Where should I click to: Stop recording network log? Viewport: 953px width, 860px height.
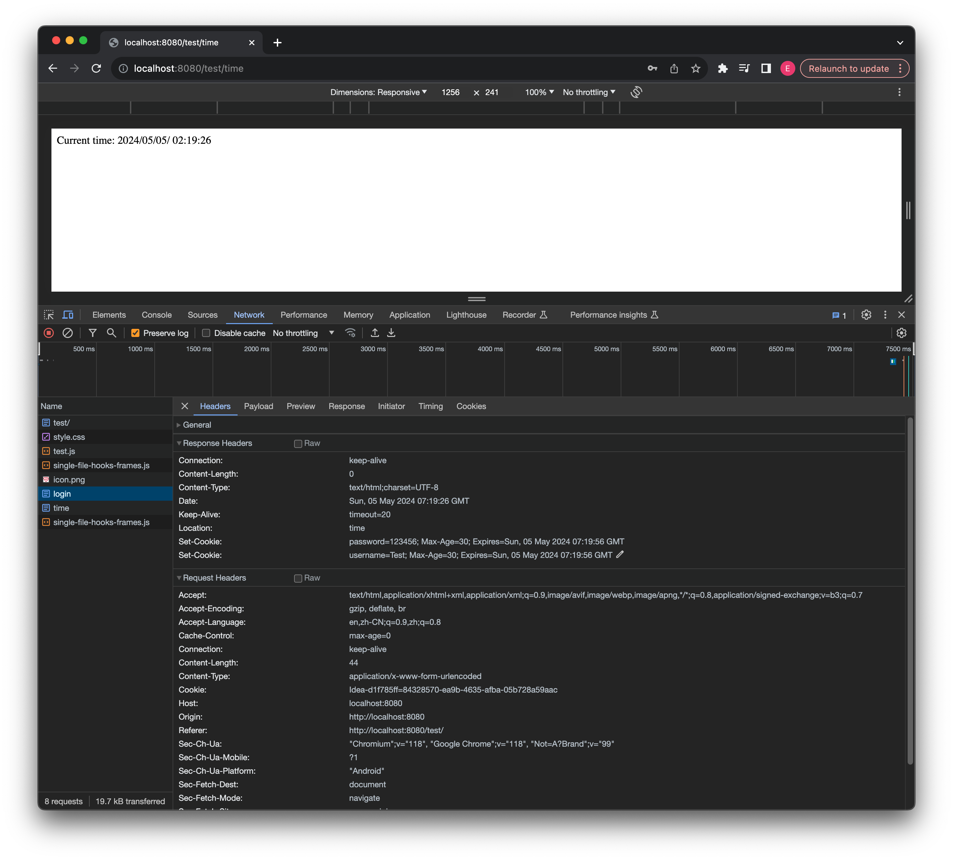coord(49,333)
